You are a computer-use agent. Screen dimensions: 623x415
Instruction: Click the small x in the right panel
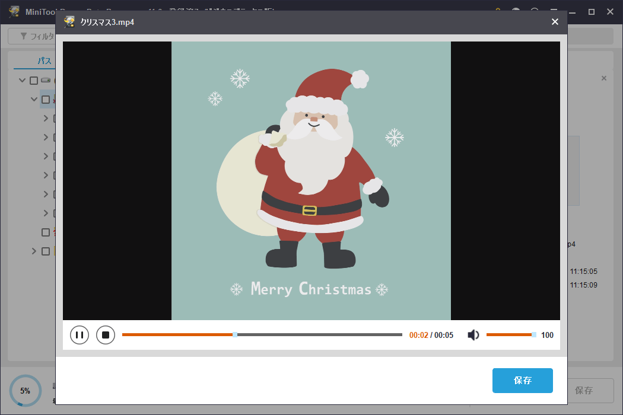coord(604,78)
